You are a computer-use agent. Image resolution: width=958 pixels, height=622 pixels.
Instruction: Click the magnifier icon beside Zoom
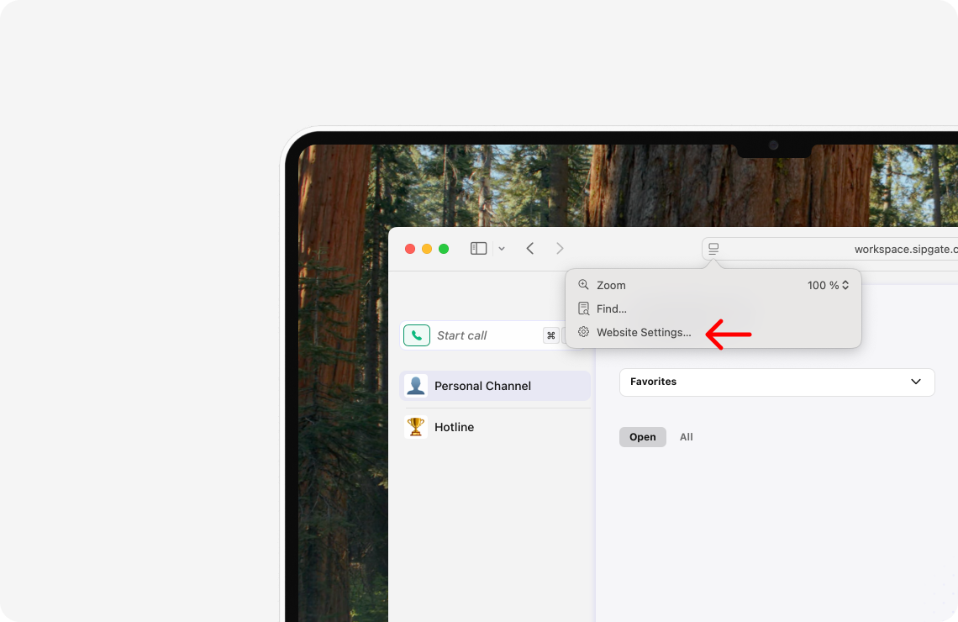(583, 285)
